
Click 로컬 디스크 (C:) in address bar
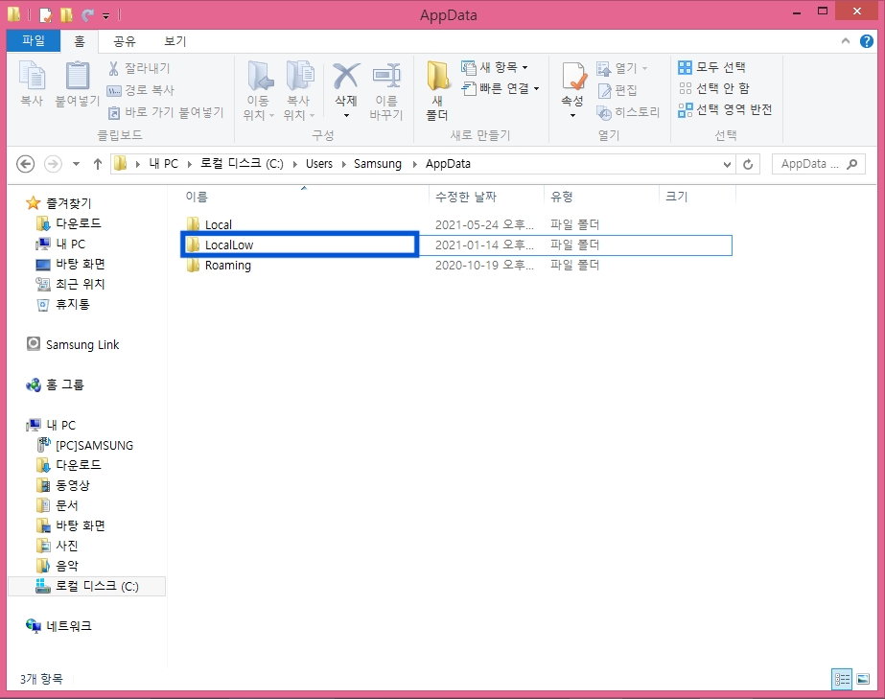(243, 164)
